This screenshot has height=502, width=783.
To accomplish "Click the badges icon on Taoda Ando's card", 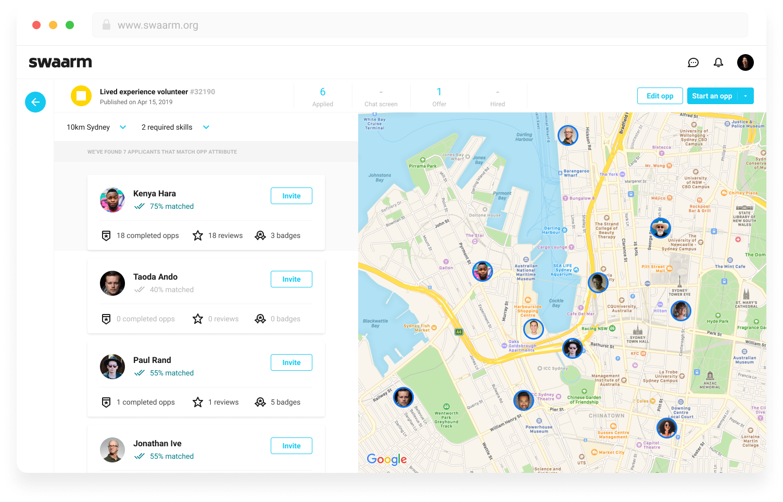I will coord(260,319).
